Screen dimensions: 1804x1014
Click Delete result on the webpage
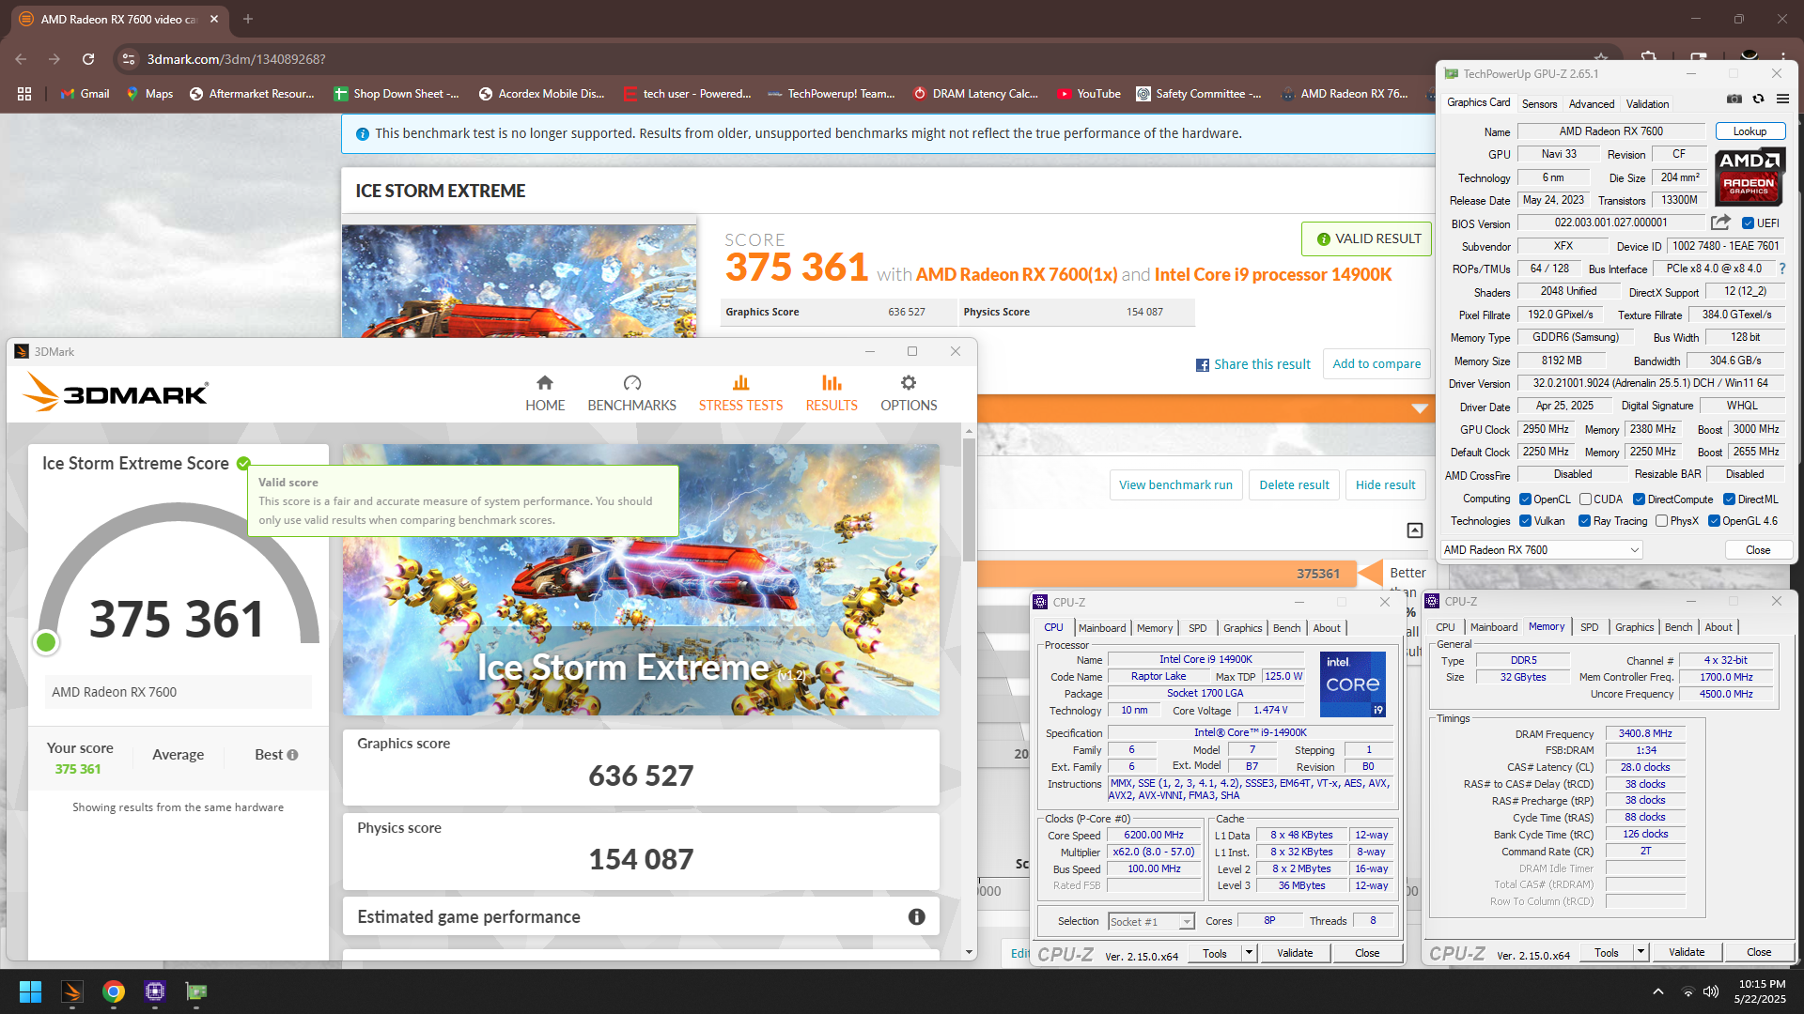1294,485
